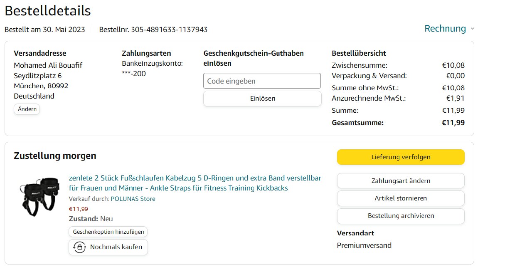532x272 pixels.
Task: Click Ändern under the shipping address
Action: pyautogui.click(x=27, y=109)
